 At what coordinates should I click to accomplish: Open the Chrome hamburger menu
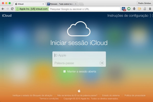point(150,9)
